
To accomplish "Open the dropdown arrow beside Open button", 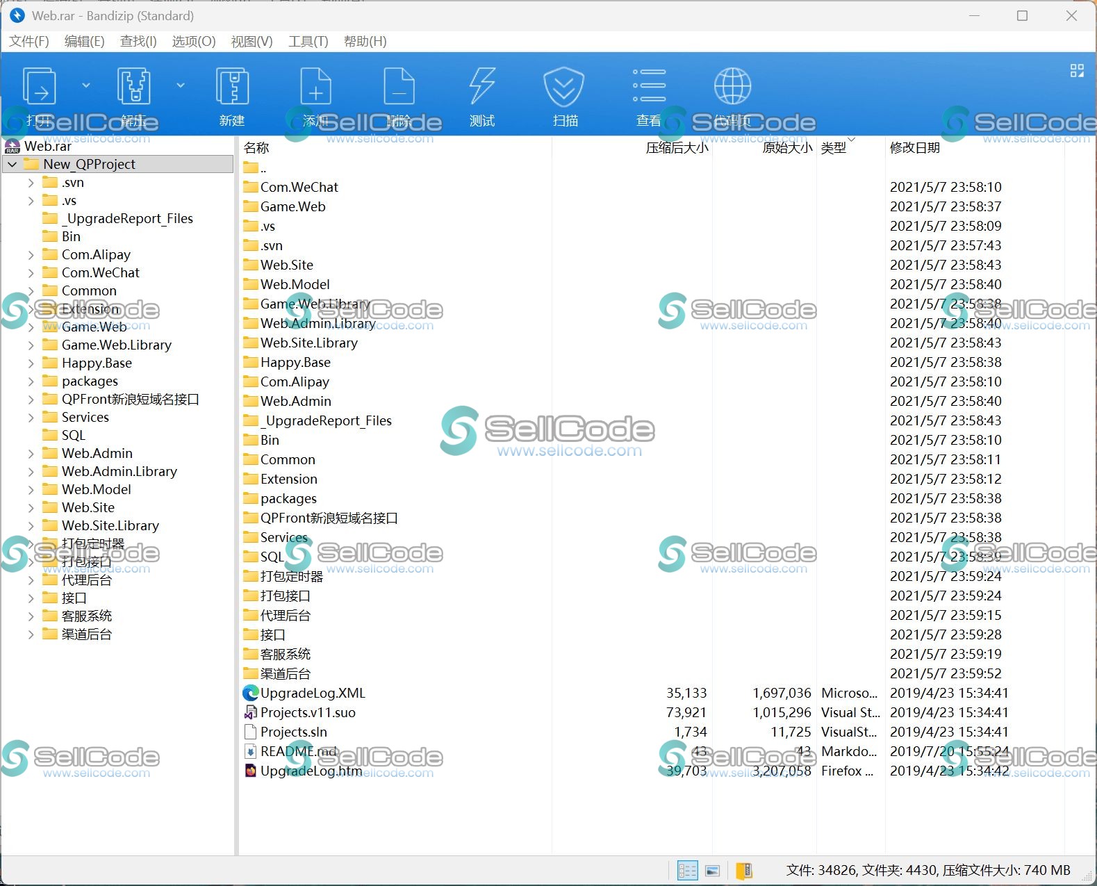I will 86,85.
